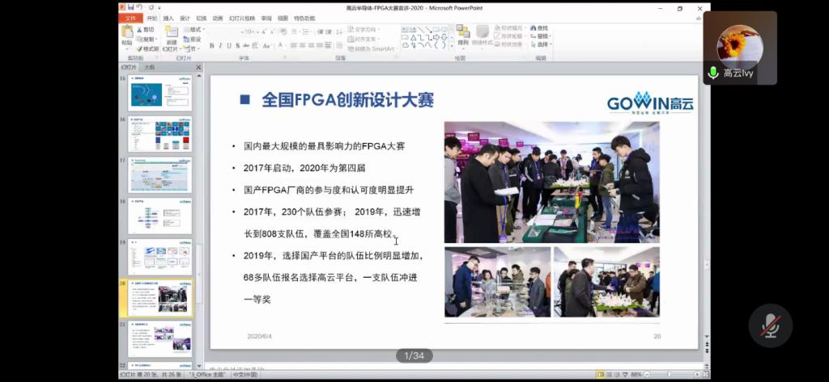Open the Layout (版式) dropdown

point(193,29)
